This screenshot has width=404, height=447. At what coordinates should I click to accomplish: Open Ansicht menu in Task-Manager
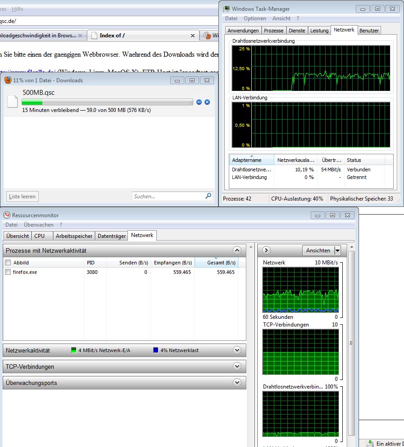click(x=281, y=18)
